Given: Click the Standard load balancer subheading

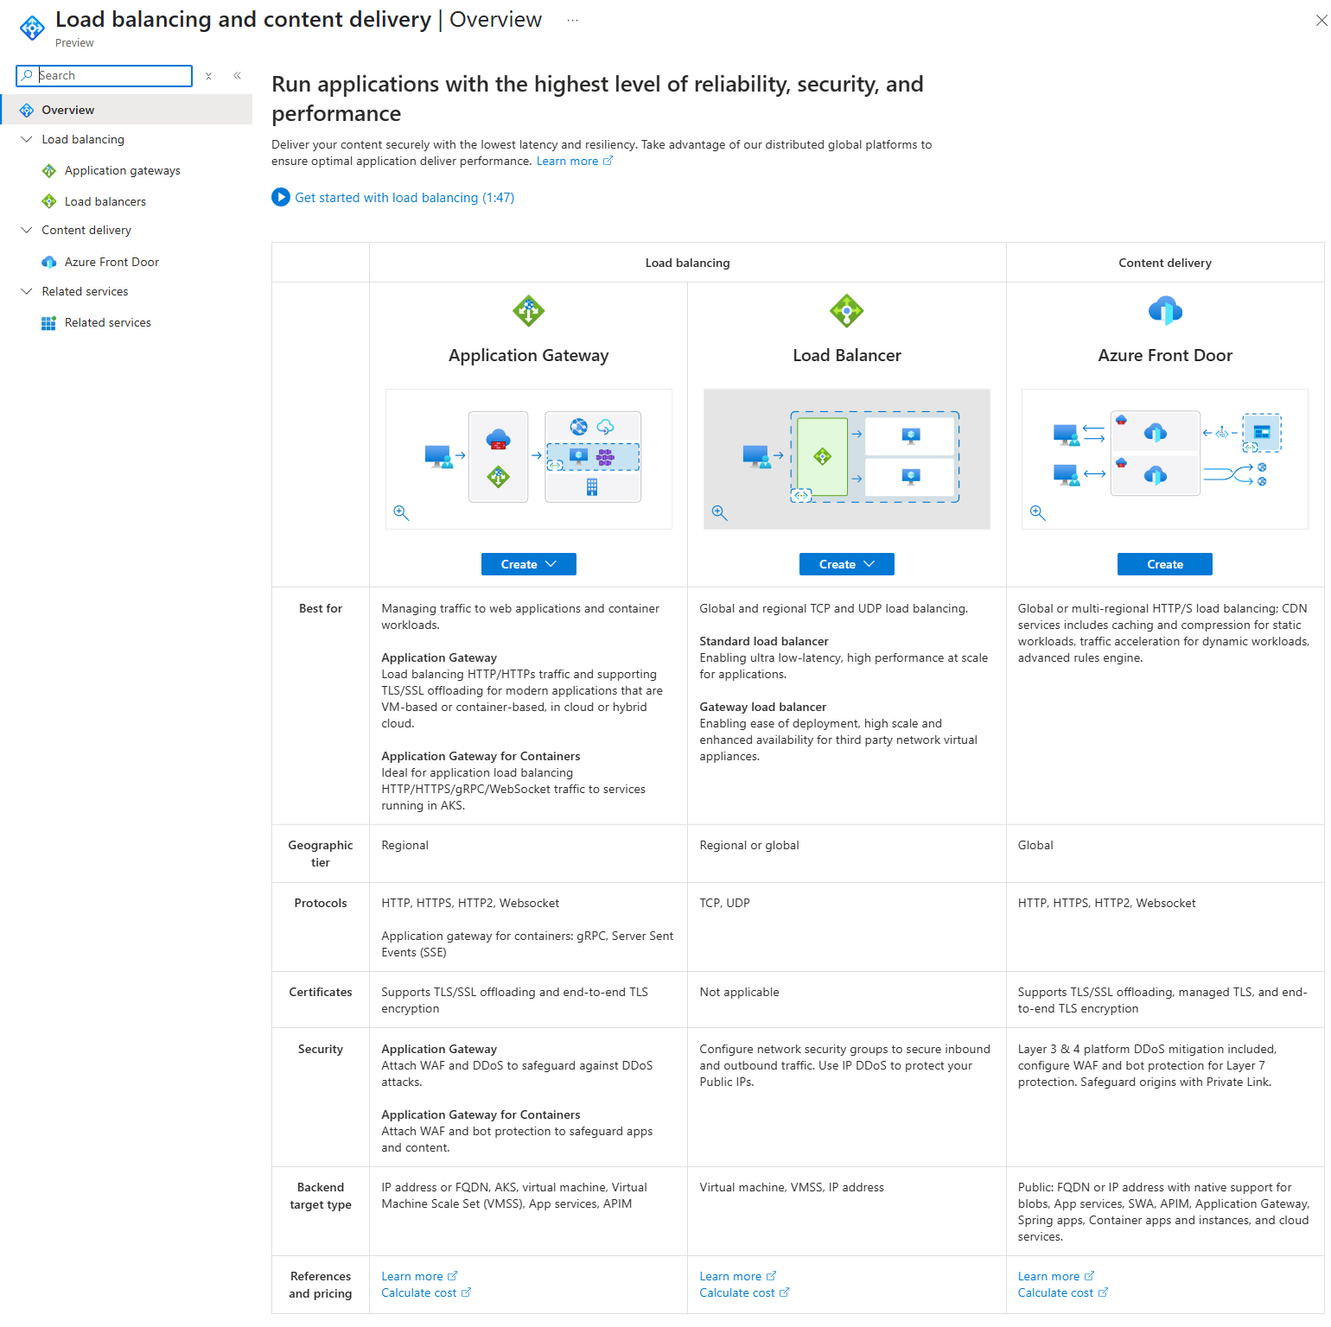Looking at the screenshot, I should coord(764,641).
